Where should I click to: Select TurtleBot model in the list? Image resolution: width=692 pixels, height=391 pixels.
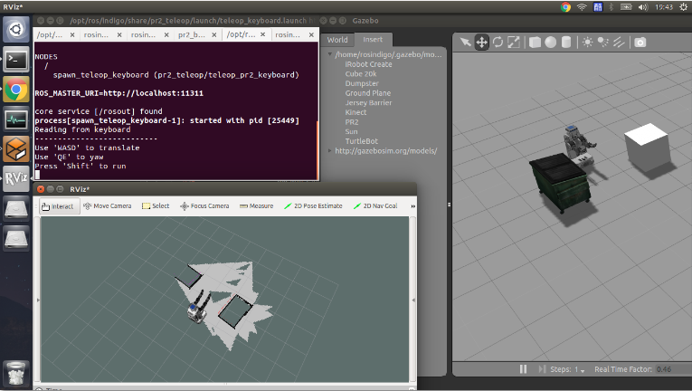pyautogui.click(x=362, y=141)
